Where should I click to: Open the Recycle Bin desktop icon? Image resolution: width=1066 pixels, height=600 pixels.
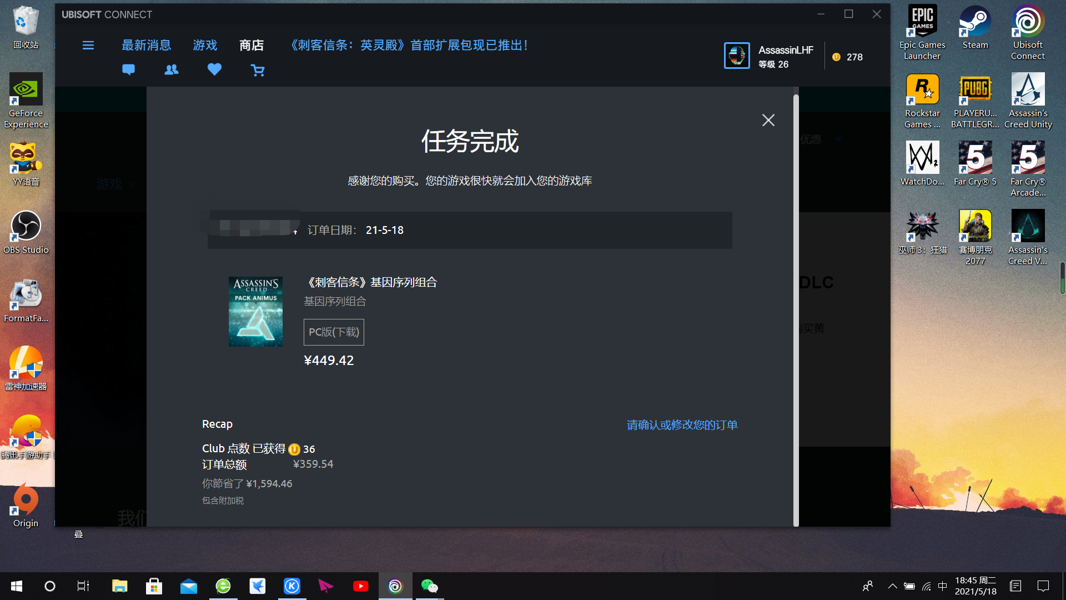point(26,28)
